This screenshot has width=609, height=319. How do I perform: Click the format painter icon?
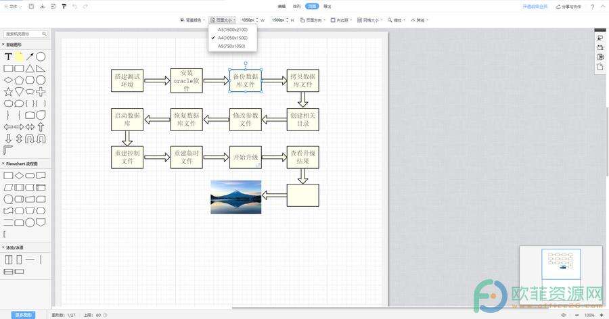pos(64,6)
